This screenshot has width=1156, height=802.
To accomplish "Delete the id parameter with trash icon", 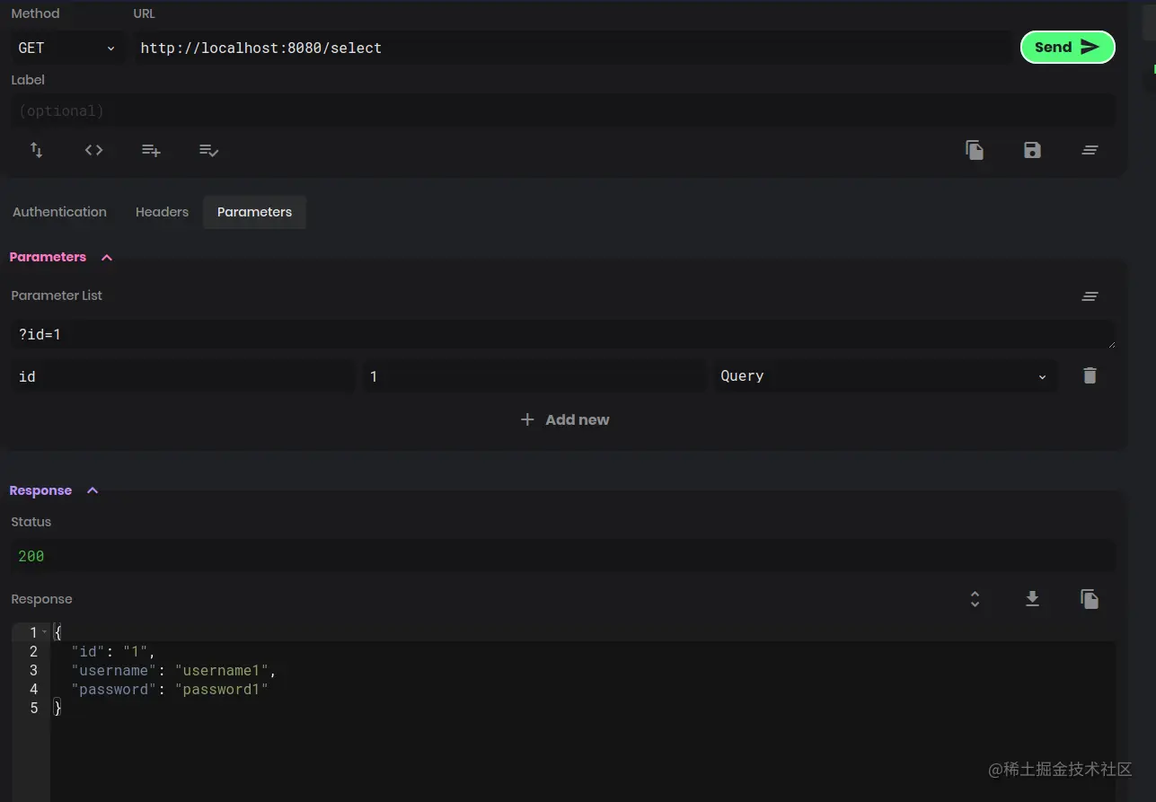I will pos(1090,376).
